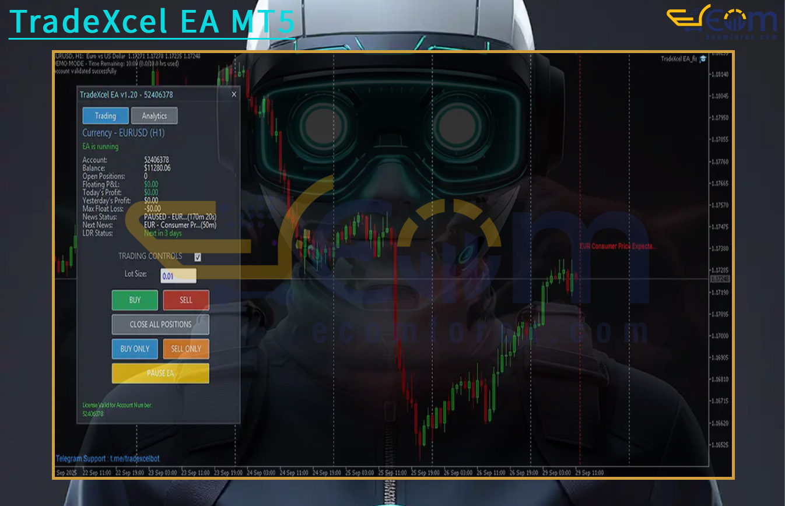Viewport: 785px width, 506px height.
Task: Click the '23 Sep 19:00' time axis label
Action: [229, 472]
